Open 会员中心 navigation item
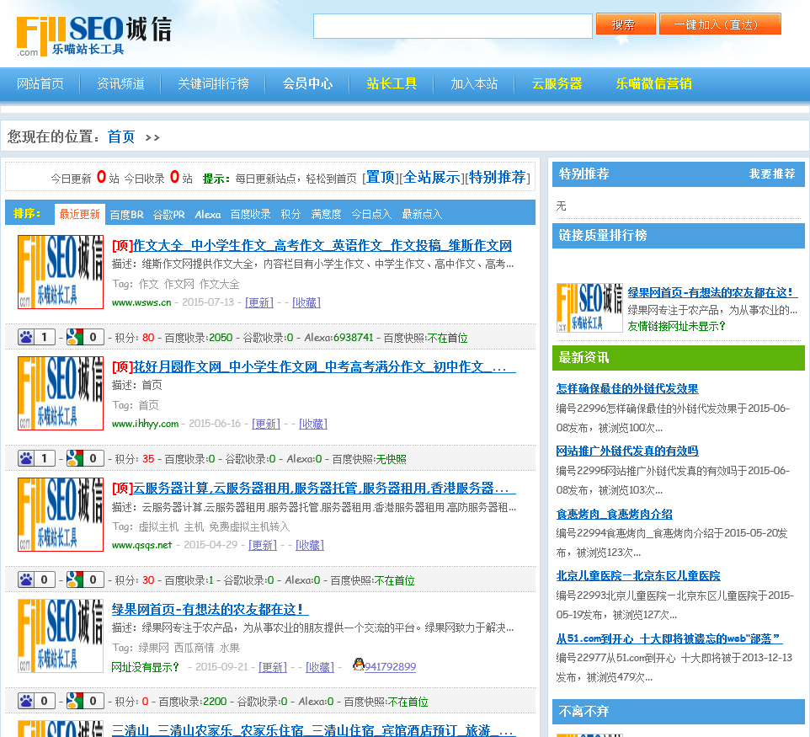810x737 pixels. (307, 83)
